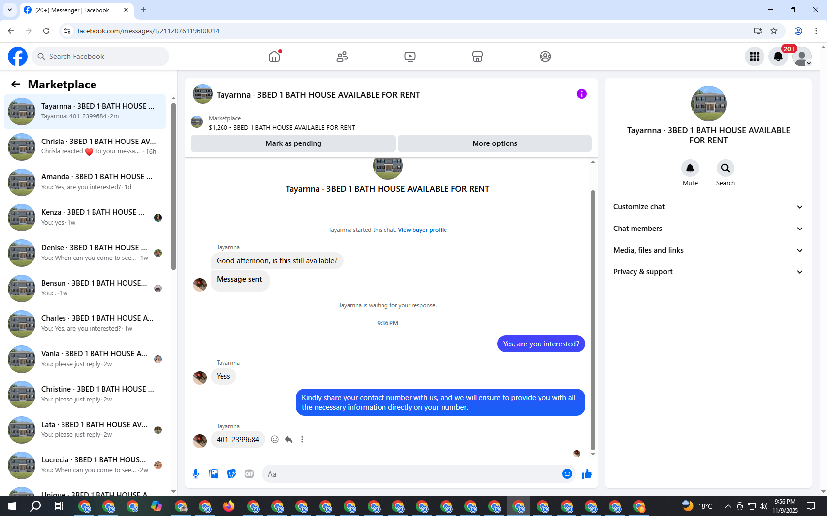Open browser menu three dots
This screenshot has height=516, width=827.
[816, 31]
